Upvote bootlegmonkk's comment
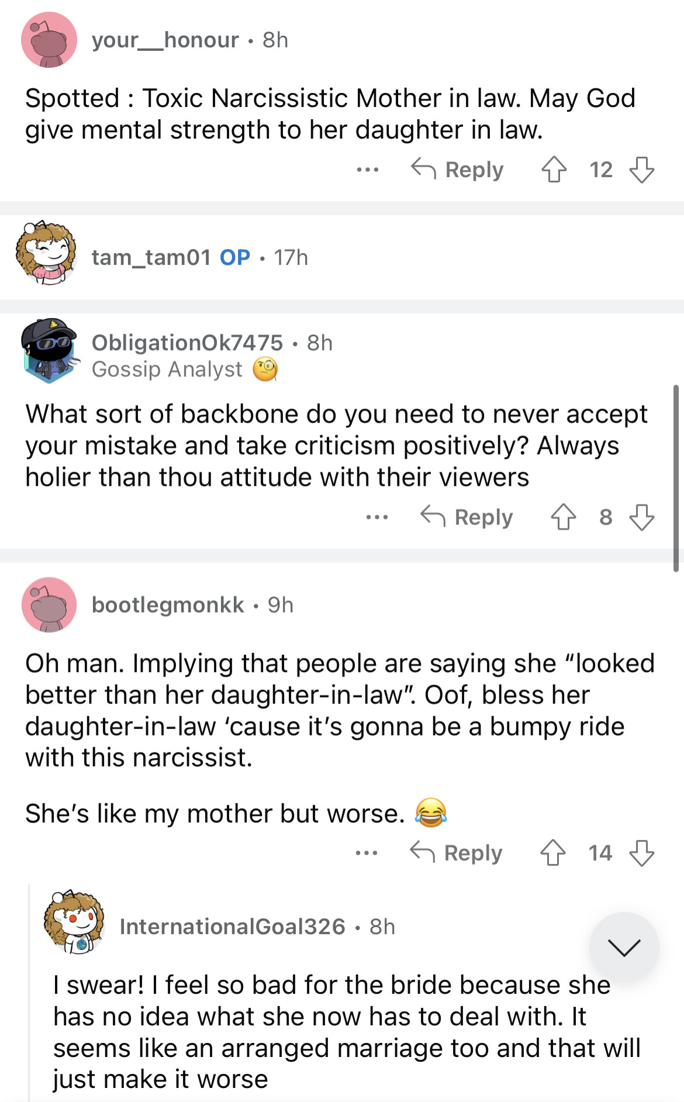The width and height of the screenshot is (684, 1102). [x=552, y=853]
